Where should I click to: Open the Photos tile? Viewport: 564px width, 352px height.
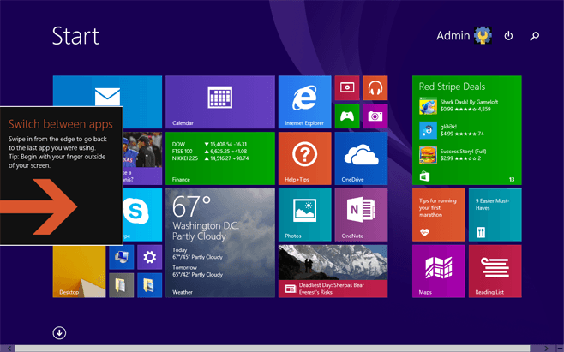click(304, 214)
